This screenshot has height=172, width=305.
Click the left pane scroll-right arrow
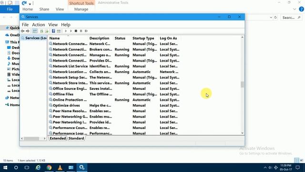point(44,139)
